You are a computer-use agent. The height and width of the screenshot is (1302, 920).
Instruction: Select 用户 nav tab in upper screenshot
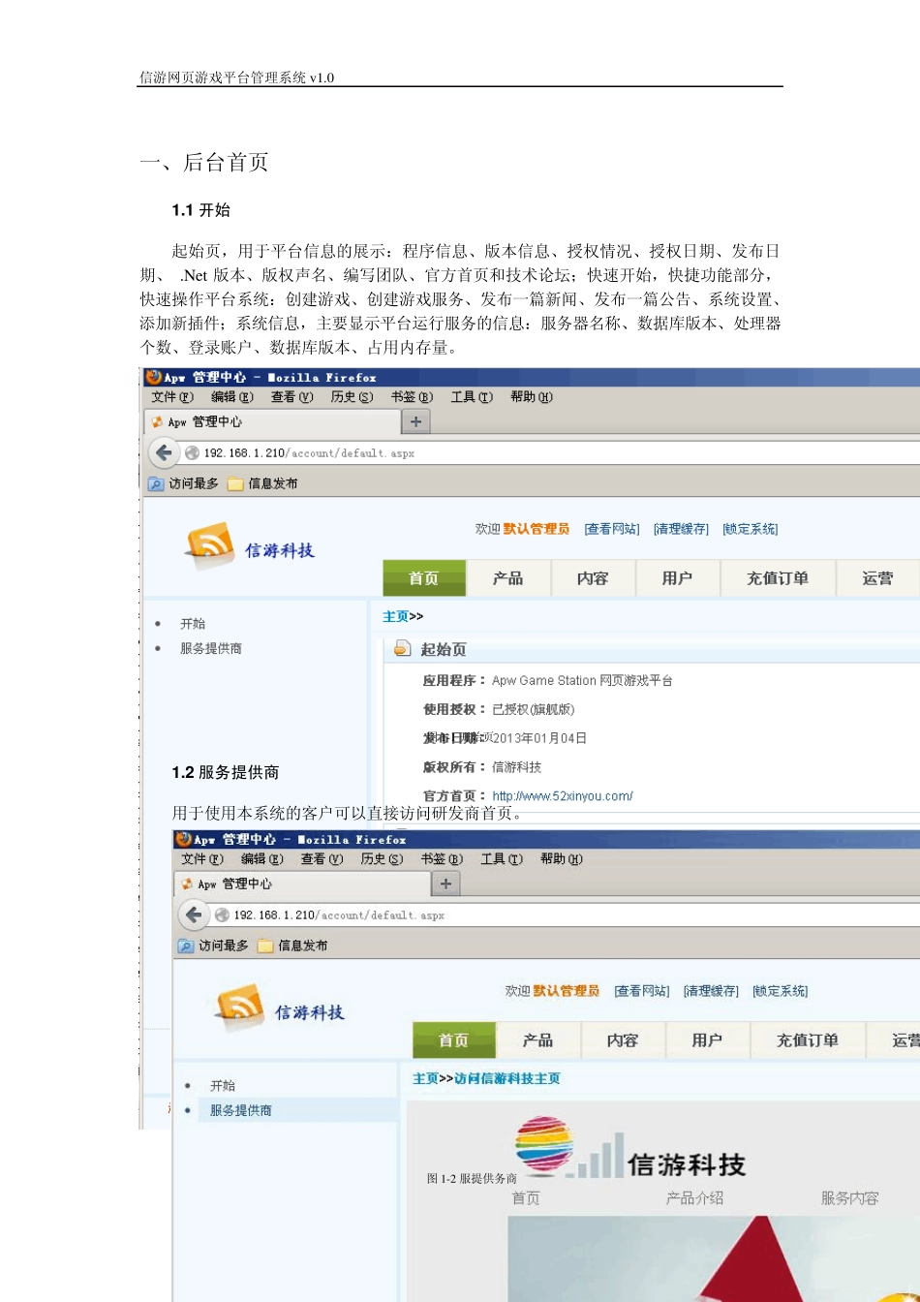(678, 578)
